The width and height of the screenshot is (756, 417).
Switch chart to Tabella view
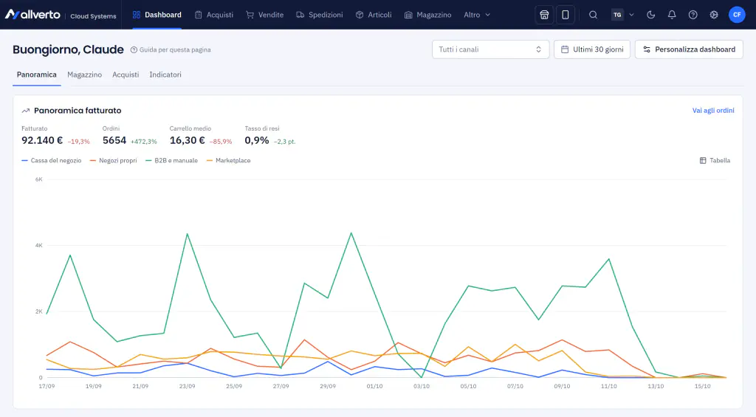pos(715,161)
